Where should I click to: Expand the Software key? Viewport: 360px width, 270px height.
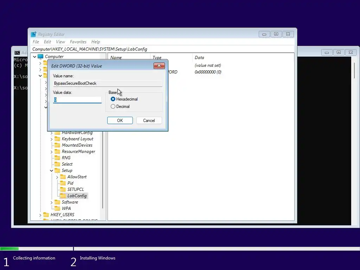tap(51, 202)
